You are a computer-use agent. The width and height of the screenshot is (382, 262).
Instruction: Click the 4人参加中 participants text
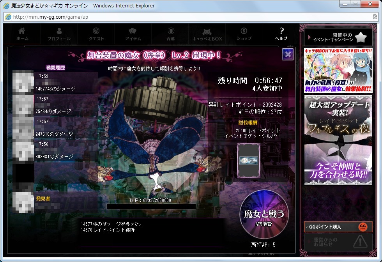[x=267, y=89]
